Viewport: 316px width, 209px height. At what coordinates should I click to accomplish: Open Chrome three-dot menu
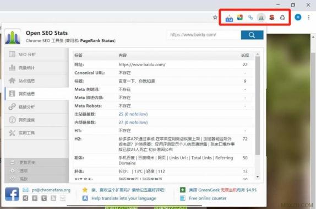click(309, 17)
